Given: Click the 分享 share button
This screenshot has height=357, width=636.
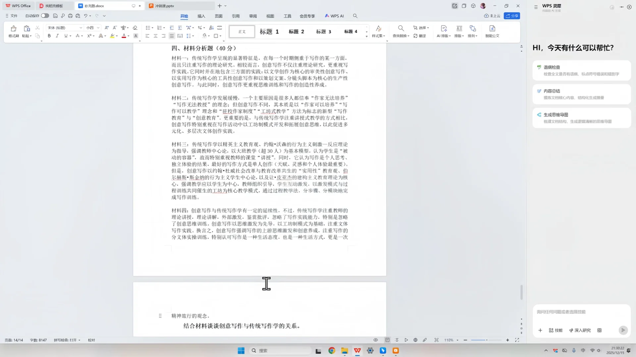Looking at the screenshot, I should click(512, 16).
